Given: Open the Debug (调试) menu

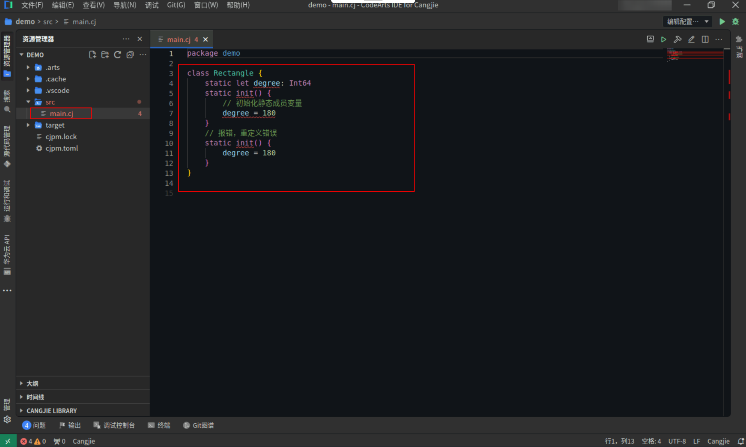Looking at the screenshot, I should (152, 5).
